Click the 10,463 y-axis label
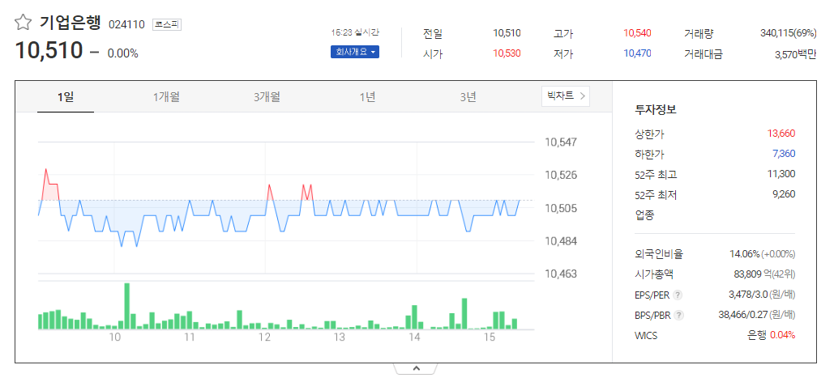The image size is (834, 382). point(561,274)
